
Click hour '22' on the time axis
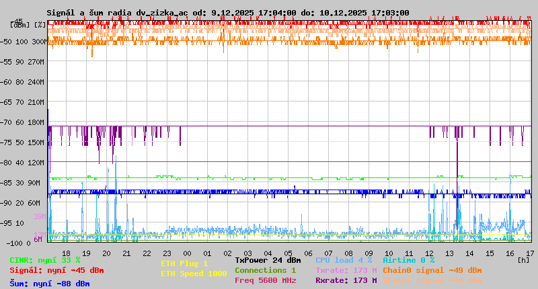click(147, 253)
